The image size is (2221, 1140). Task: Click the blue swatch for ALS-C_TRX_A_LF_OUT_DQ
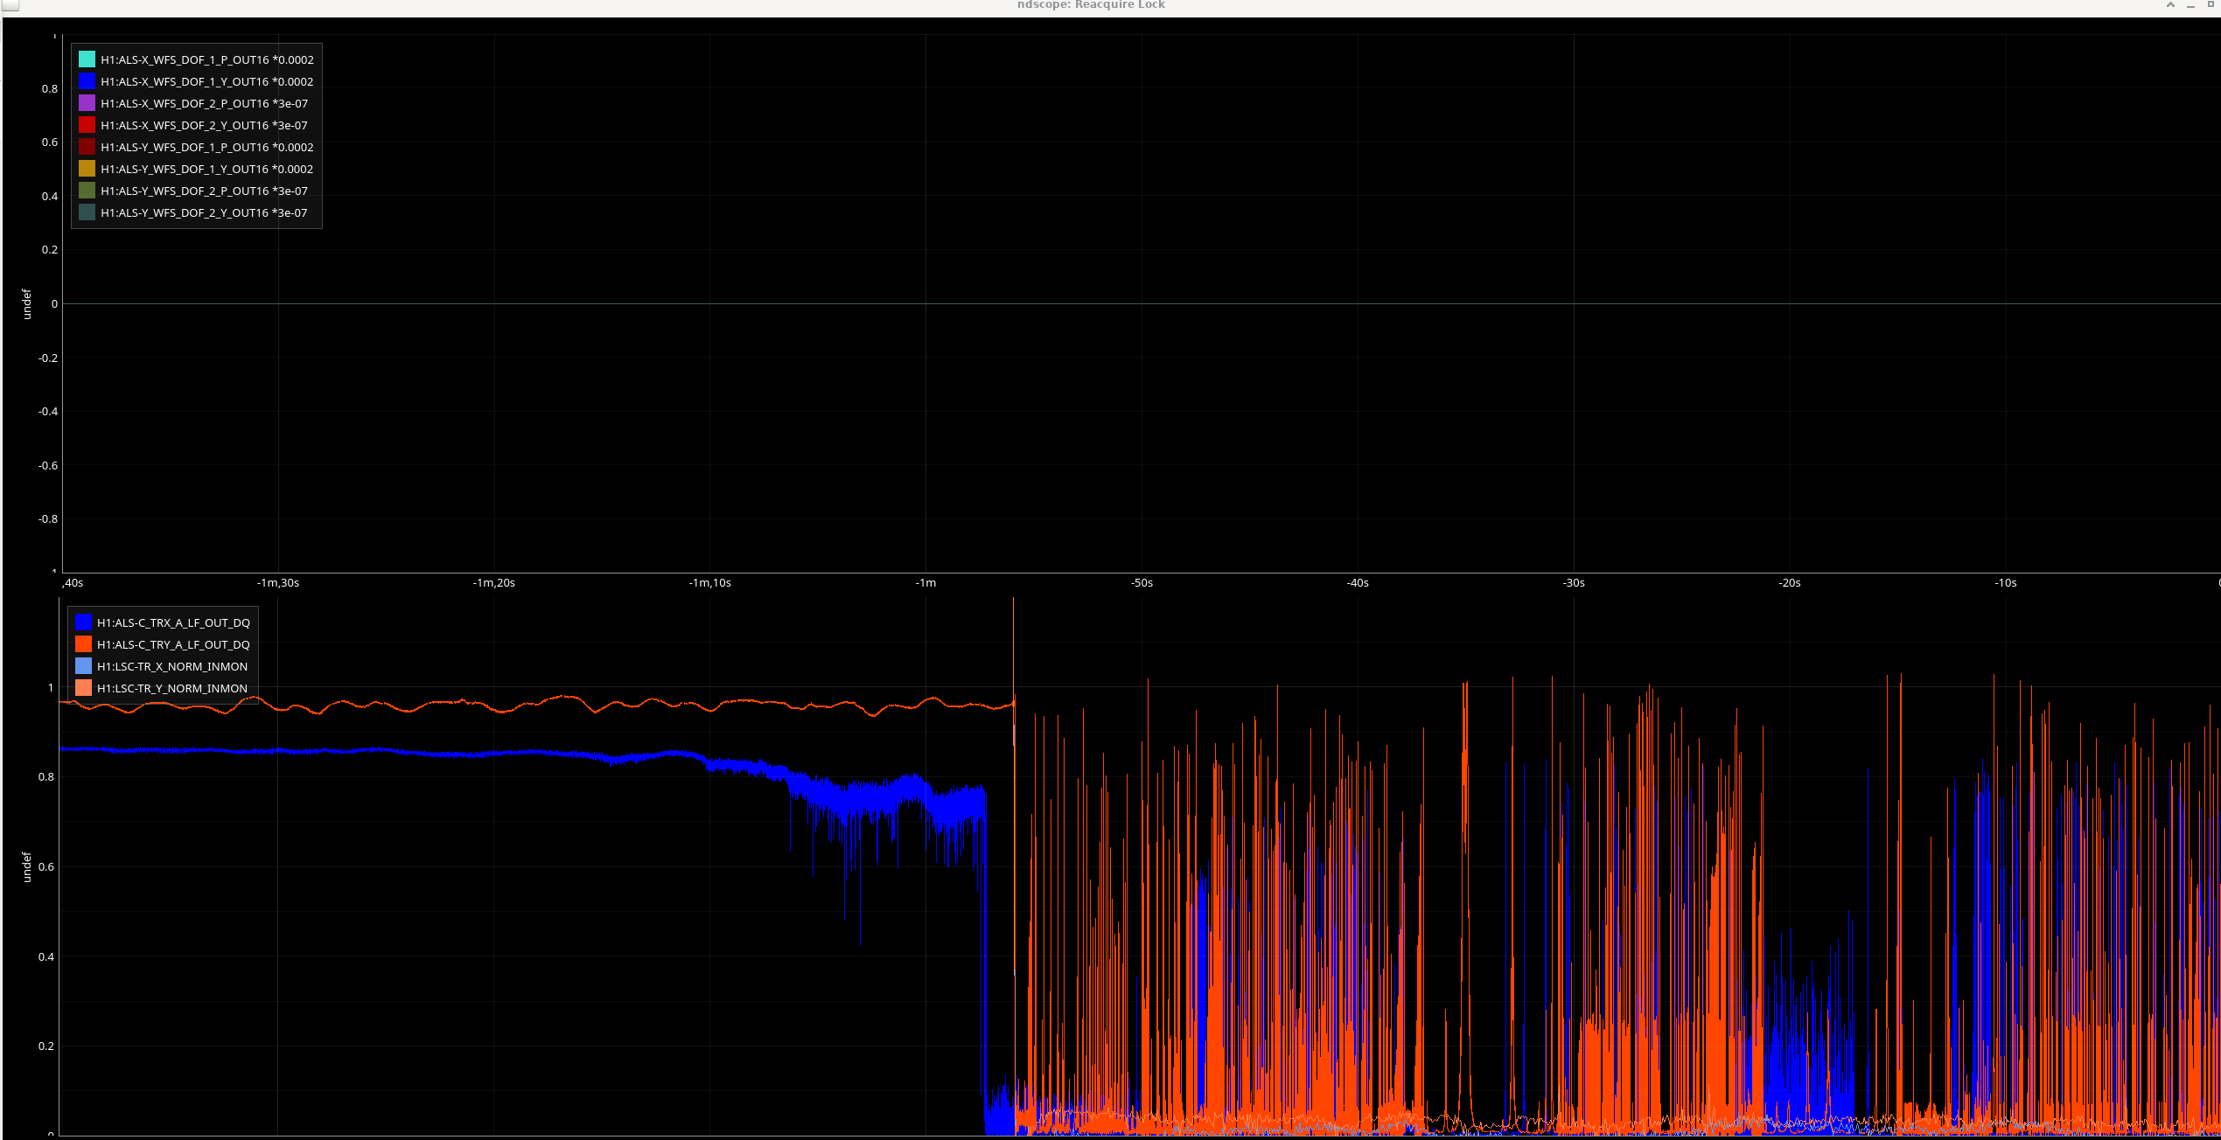coord(83,622)
